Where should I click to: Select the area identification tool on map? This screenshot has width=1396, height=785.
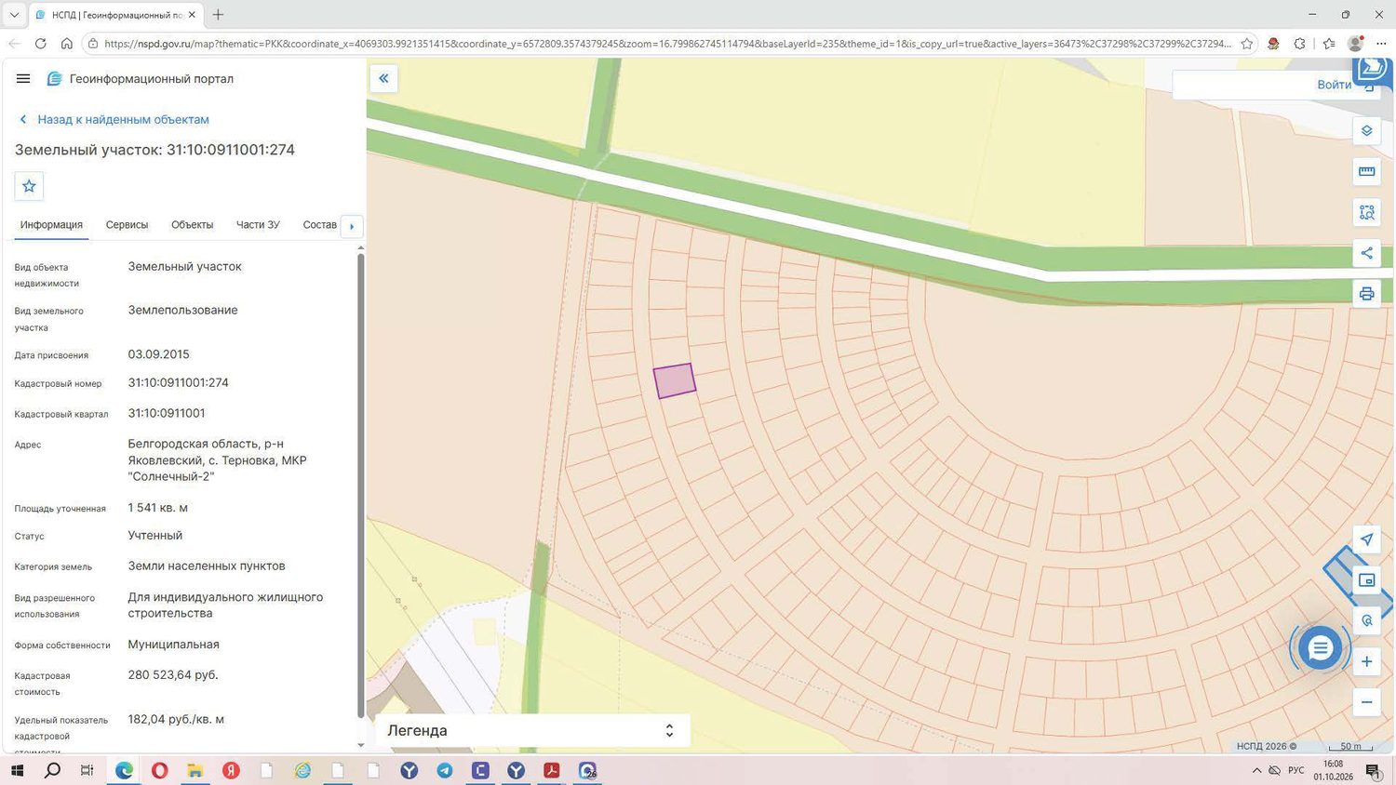[x=1366, y=212]
